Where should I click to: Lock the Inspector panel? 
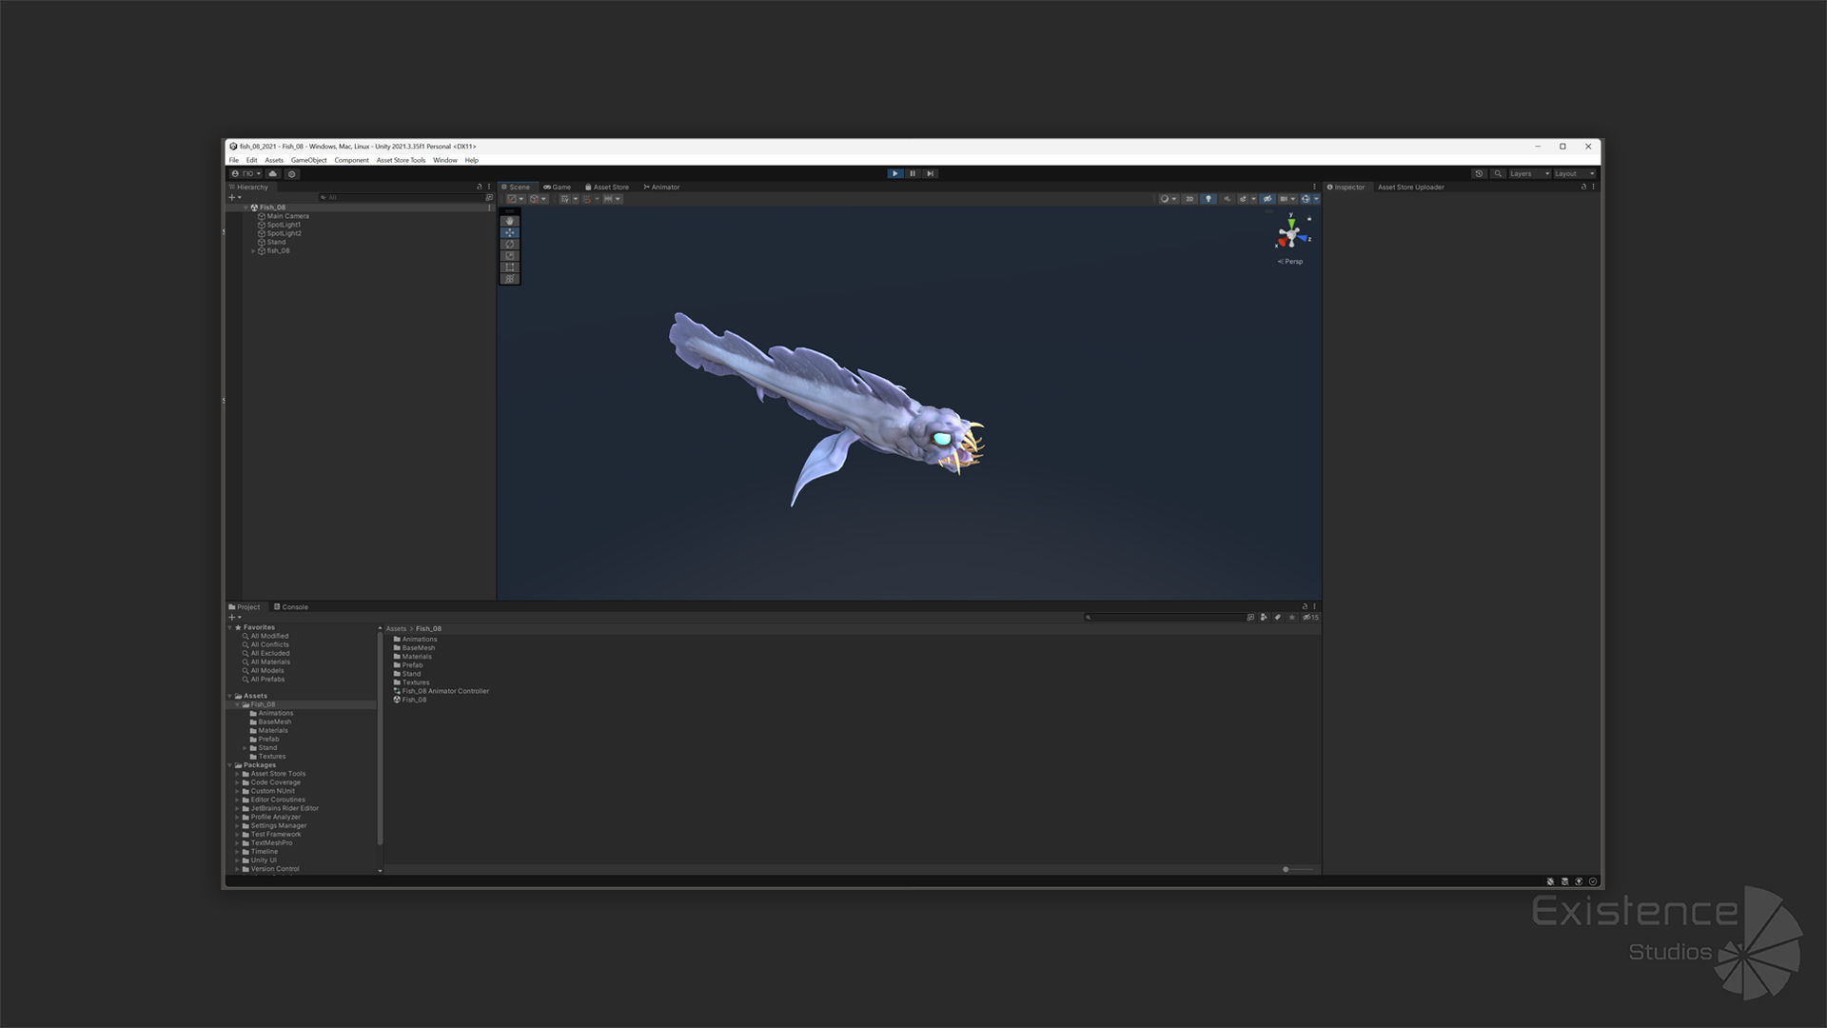tap(1583, 188)
